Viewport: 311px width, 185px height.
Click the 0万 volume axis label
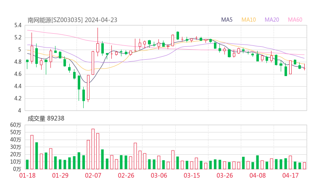pos(17,169)
